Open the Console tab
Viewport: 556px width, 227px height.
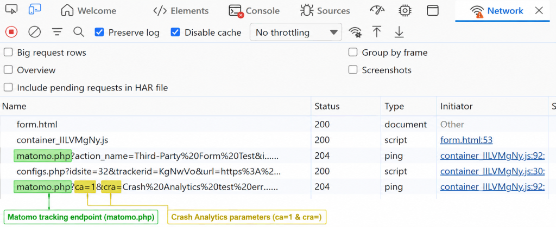click(254, 11)
